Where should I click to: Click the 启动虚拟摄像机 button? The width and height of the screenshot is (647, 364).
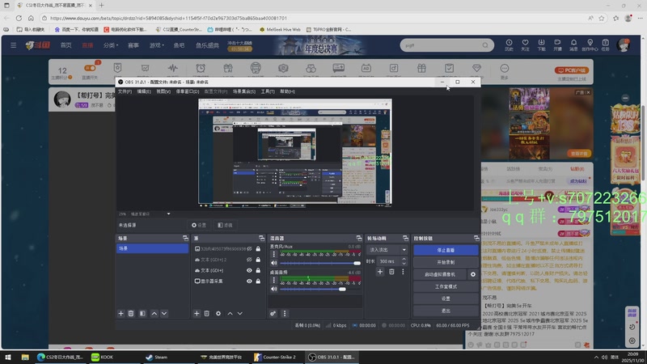coord(440,274)
